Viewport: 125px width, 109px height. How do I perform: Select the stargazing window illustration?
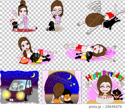[62, 87]
